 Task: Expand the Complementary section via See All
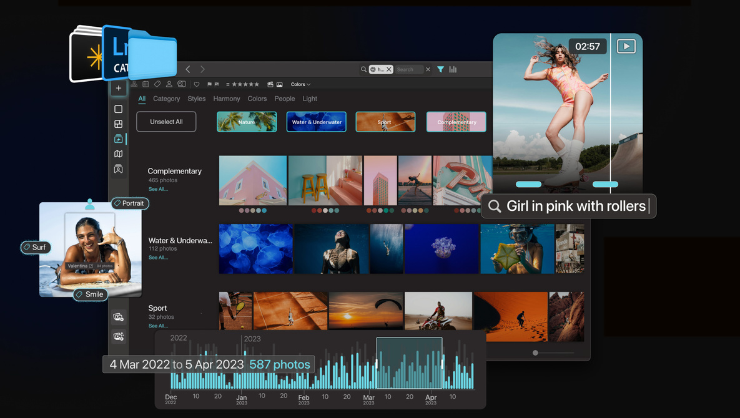coord(158,189)
